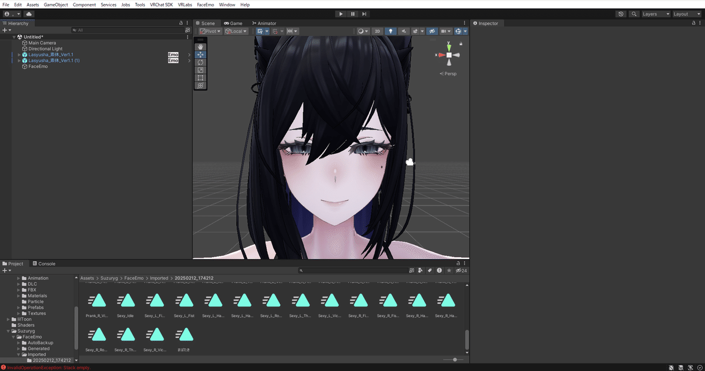
Task: Select the Inspector tab
Action: [x=485, y=23]
